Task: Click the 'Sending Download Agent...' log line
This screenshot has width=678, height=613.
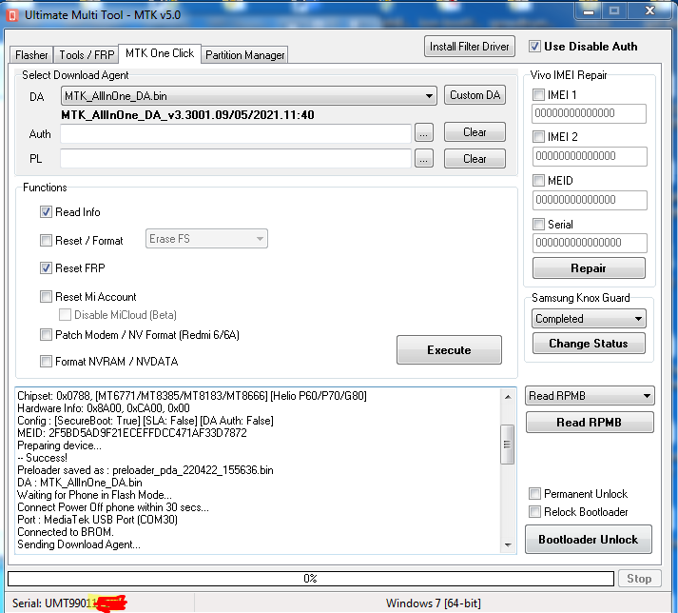Action: 79,544
